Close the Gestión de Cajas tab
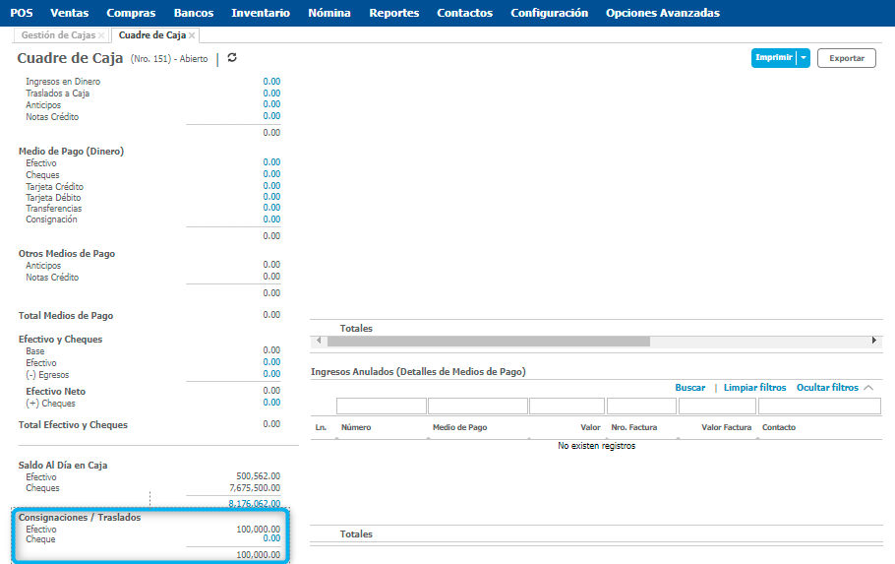The image size is (895, 564). 101,35
